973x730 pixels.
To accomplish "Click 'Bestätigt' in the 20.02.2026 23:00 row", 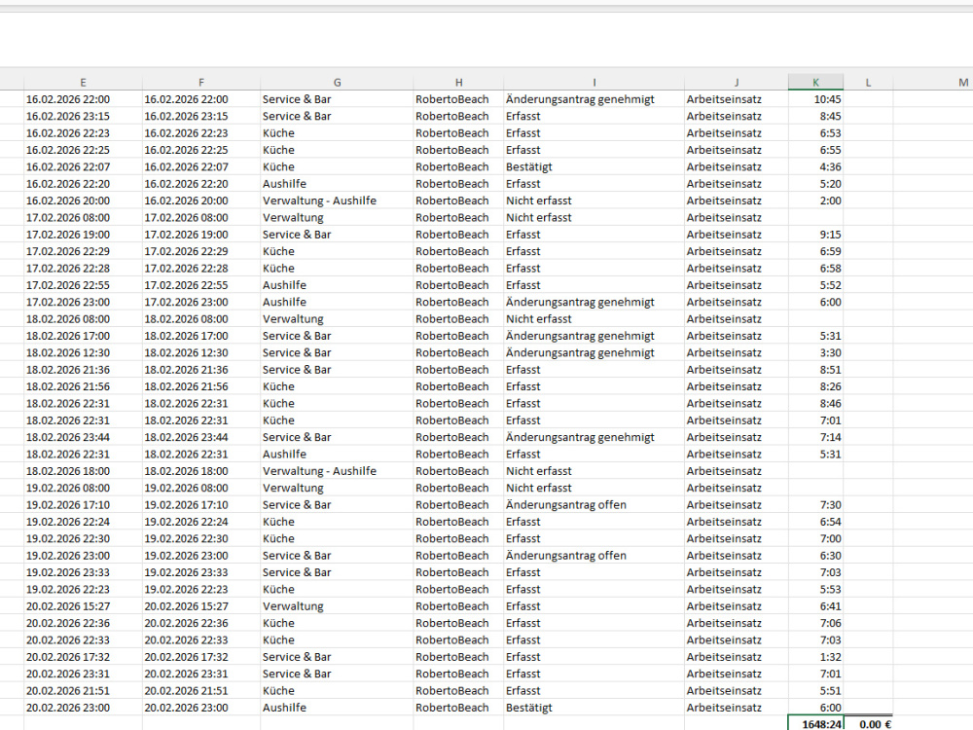I will (x=528, y=708).
